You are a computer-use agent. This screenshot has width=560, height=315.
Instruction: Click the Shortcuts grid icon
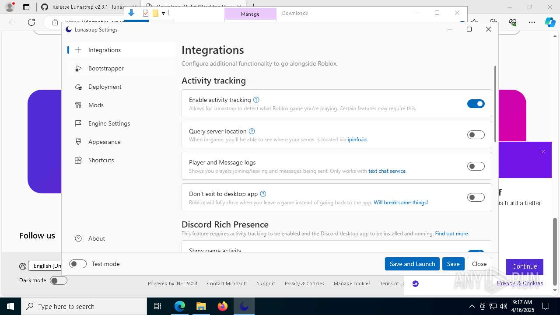tap(78, 160)
